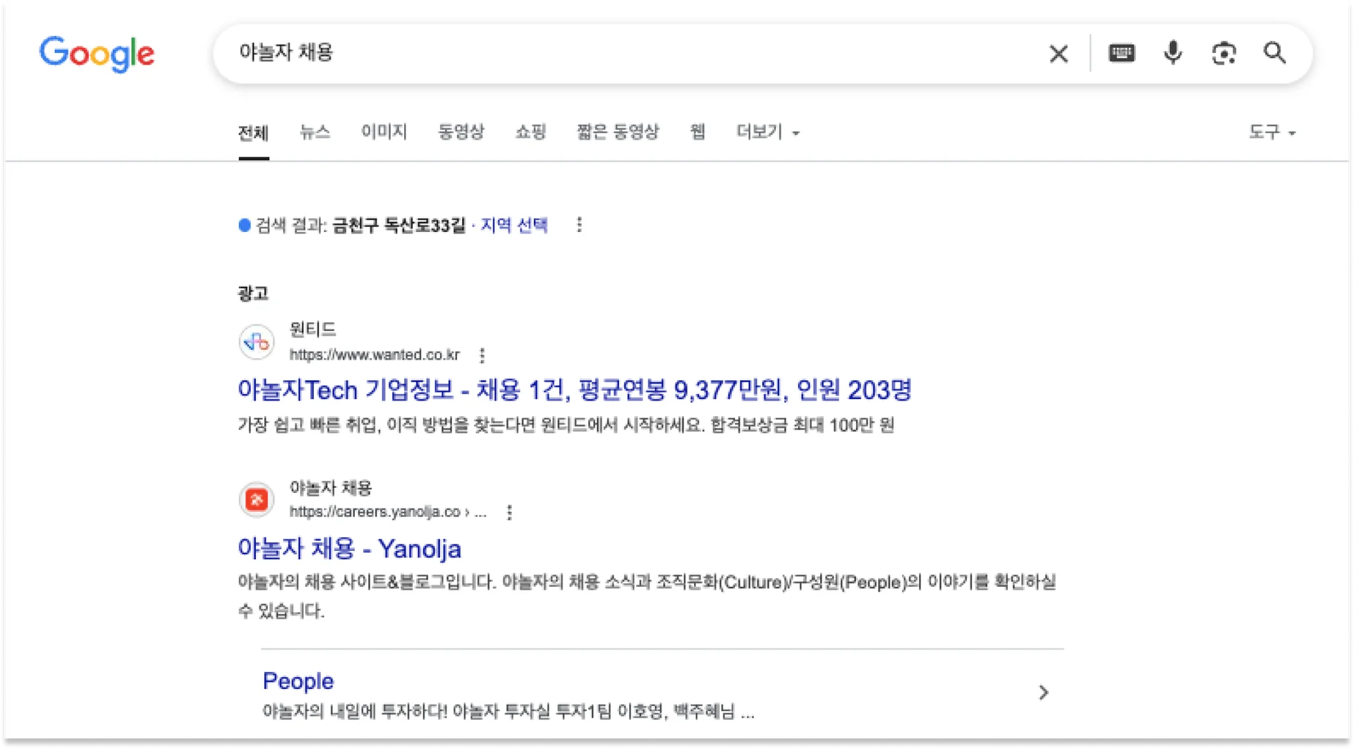Click the 야놀자 채용 red favicon
This screenshot has height=749, width=1354.
[256, 499]
